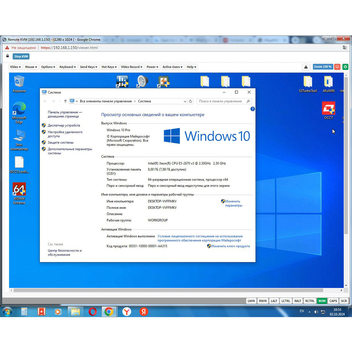
Task: Open Microsoft Edge desktop shortcut
Action: tap(19, 109)
